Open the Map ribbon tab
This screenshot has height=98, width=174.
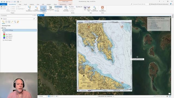coord(20,4)
